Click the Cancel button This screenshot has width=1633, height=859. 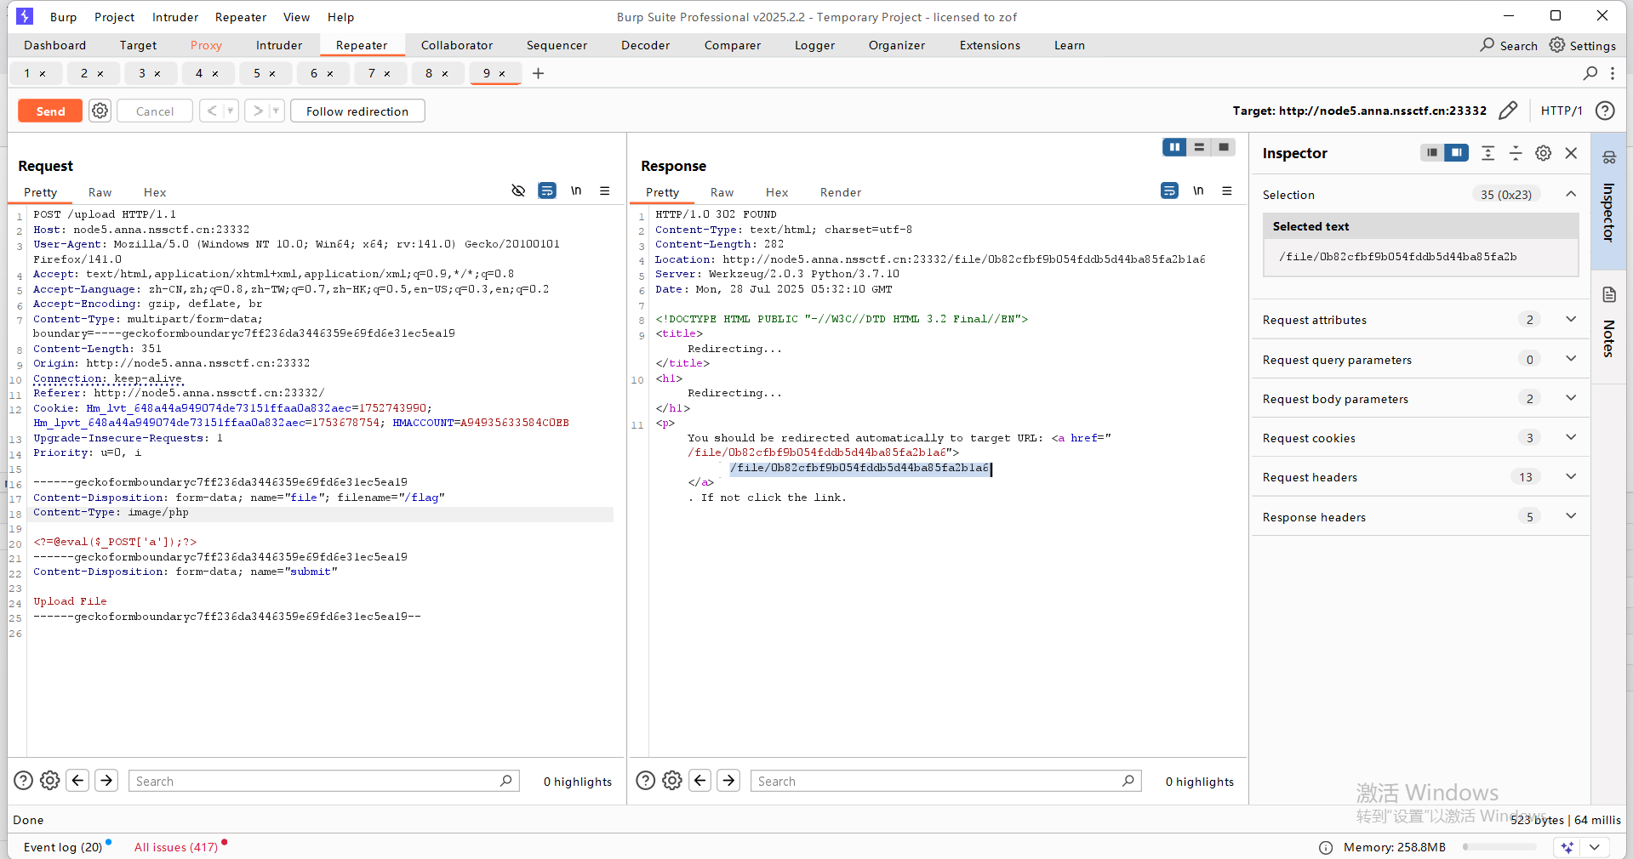(155, 111)
